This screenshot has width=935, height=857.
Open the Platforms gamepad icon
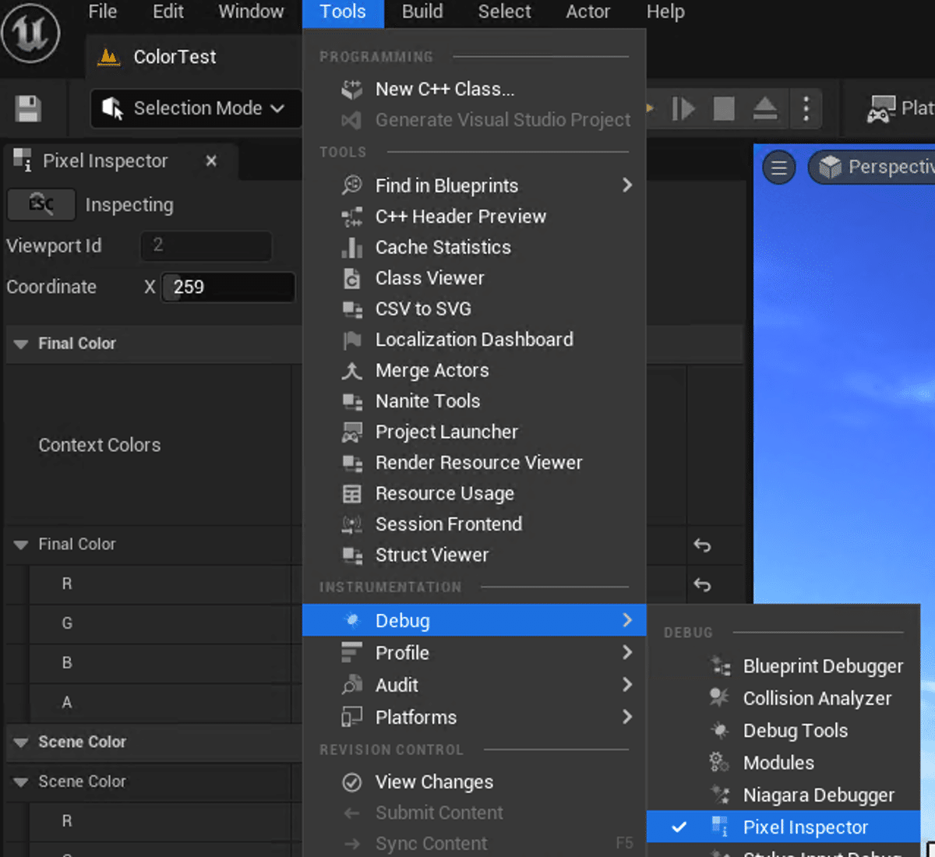[880, 108]
